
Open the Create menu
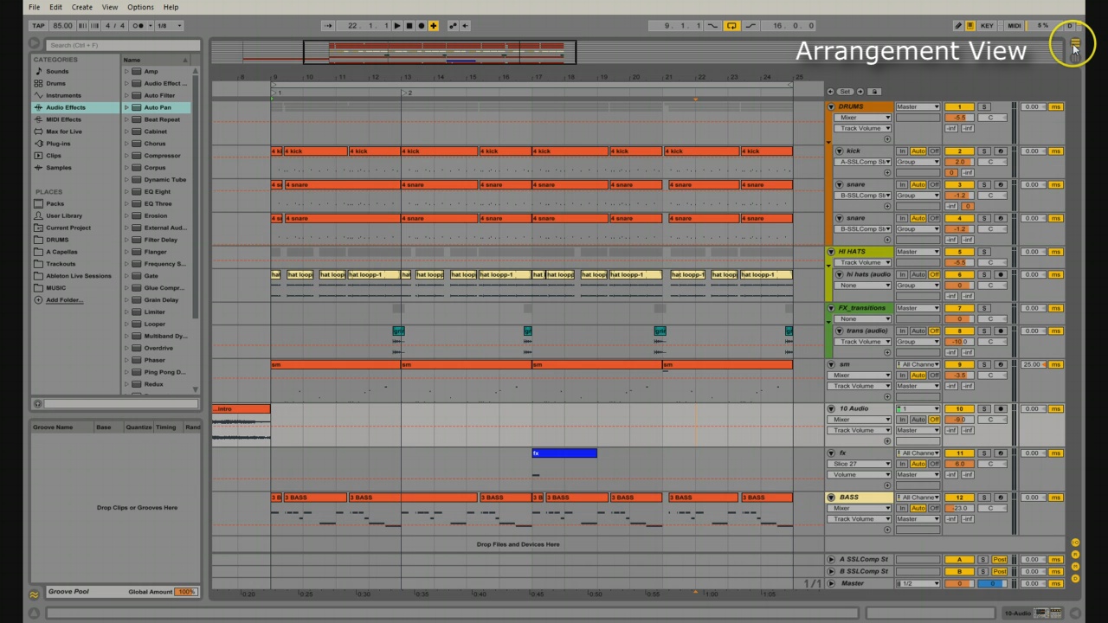coord(82,7)
